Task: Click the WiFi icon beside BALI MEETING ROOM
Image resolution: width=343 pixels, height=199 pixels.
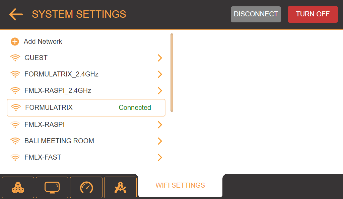Action: tap(15, 141)
